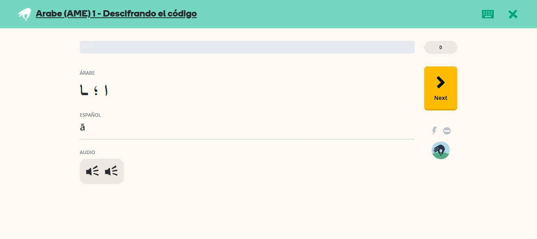
Task: Click the points counter showing 0
Action: (x=441, y=47)
